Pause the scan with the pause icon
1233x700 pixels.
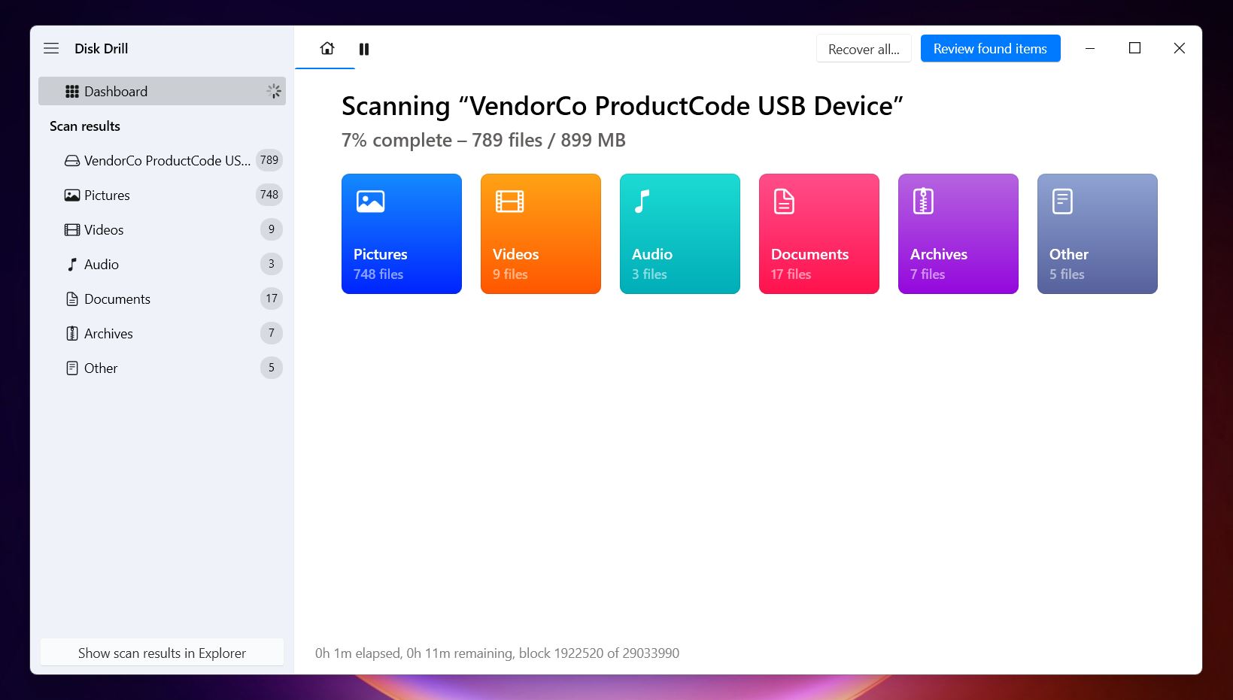click(364, 49)
